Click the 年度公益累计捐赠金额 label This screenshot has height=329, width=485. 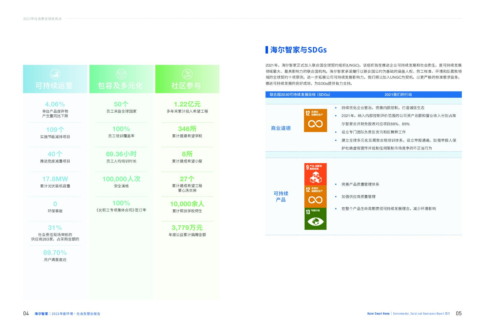[x=187, y=235]
